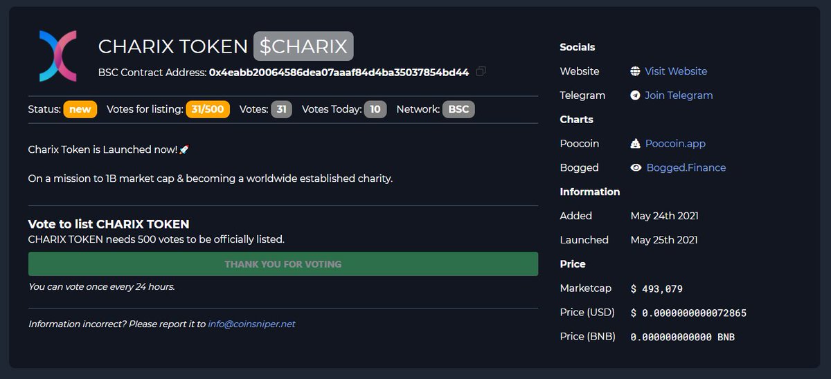The width and height of the screenshot is (831, 379).
Task: Click the 'Vote to list CHARIX TOKEN' heading
Action: [109, 224]
